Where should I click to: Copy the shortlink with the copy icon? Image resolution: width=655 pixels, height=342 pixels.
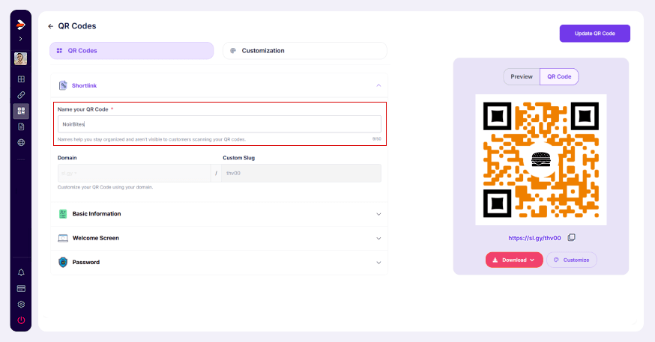pyautogui.click(x=572, y=237)
